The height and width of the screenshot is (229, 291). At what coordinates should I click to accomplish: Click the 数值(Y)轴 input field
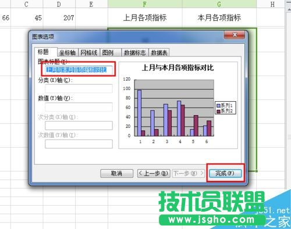79,107
